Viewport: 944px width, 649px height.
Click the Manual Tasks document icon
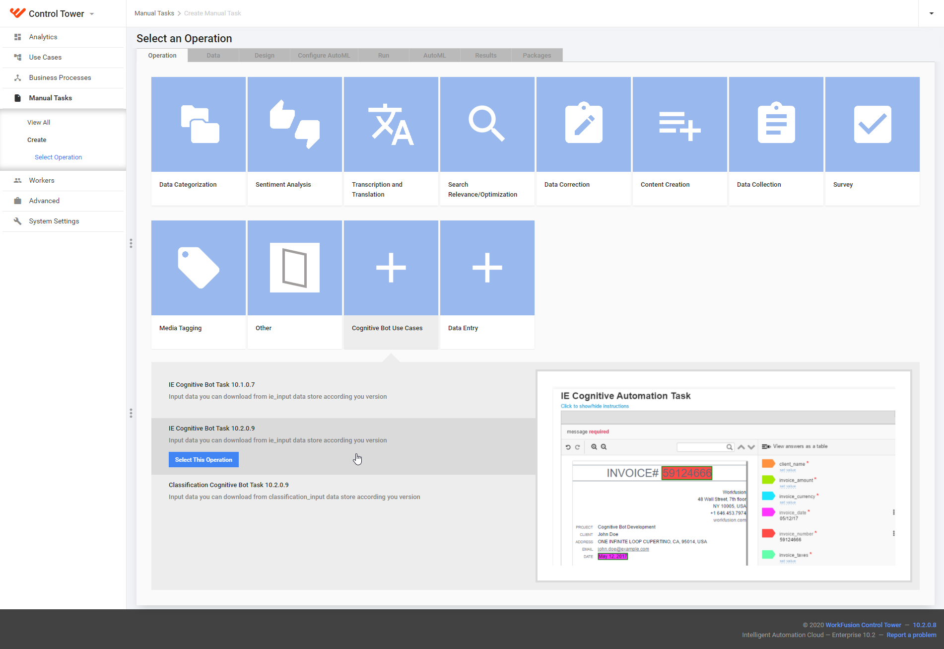(x=18, y=98)
